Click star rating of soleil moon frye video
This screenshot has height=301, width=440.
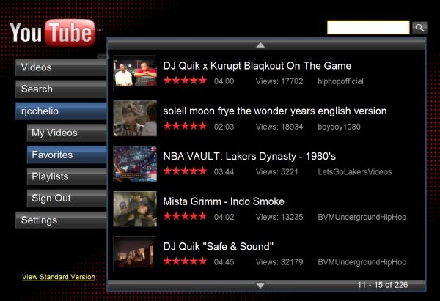click(x=185, y=126)
